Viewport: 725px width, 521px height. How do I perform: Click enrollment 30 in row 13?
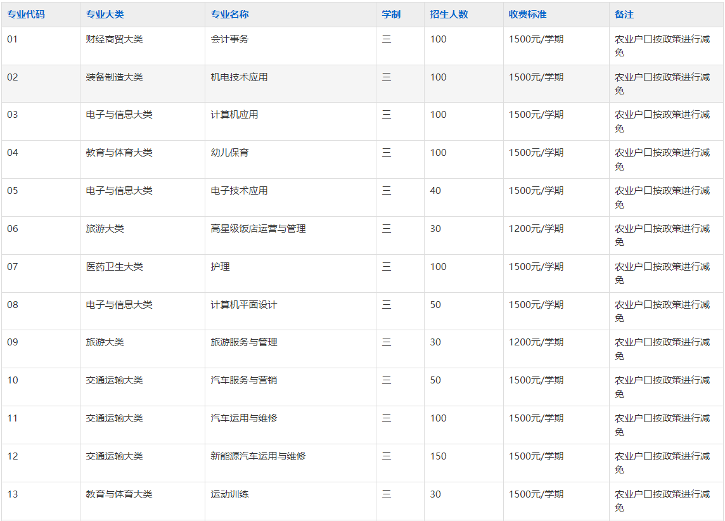tap(435, 494)
